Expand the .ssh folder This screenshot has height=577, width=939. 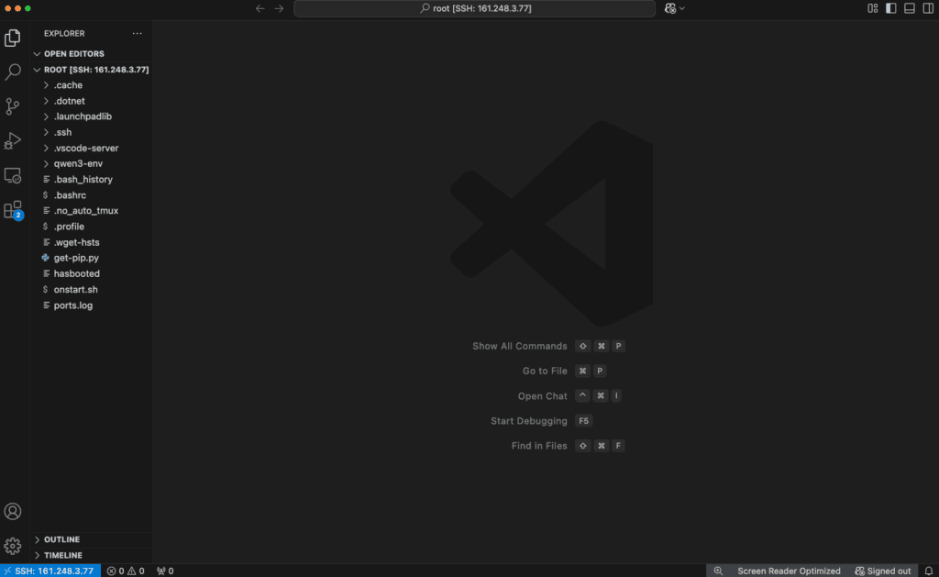click(x=91, y=132)
